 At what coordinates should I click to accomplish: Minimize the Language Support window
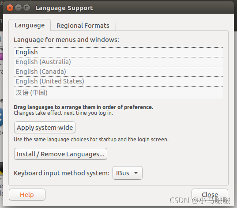(18, 8)
